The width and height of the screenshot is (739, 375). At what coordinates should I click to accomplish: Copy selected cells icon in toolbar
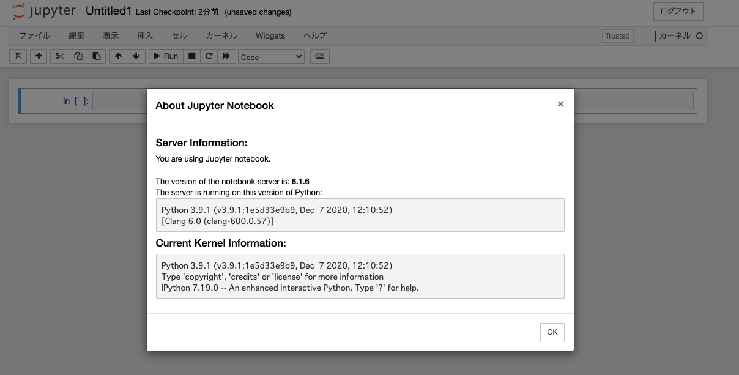(x=78, y=56)
